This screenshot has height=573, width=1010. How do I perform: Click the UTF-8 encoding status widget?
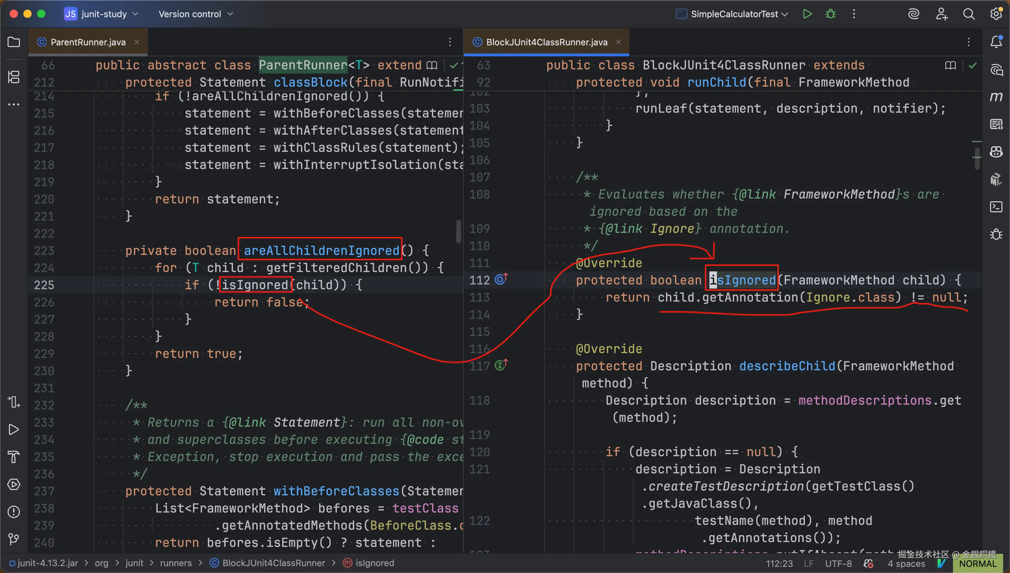pyautogui.click(x=838, y=564)
